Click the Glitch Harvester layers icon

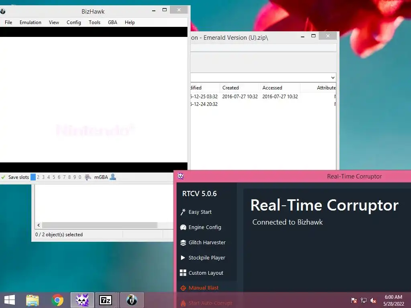pyautogui.click(x=183, y=243)
